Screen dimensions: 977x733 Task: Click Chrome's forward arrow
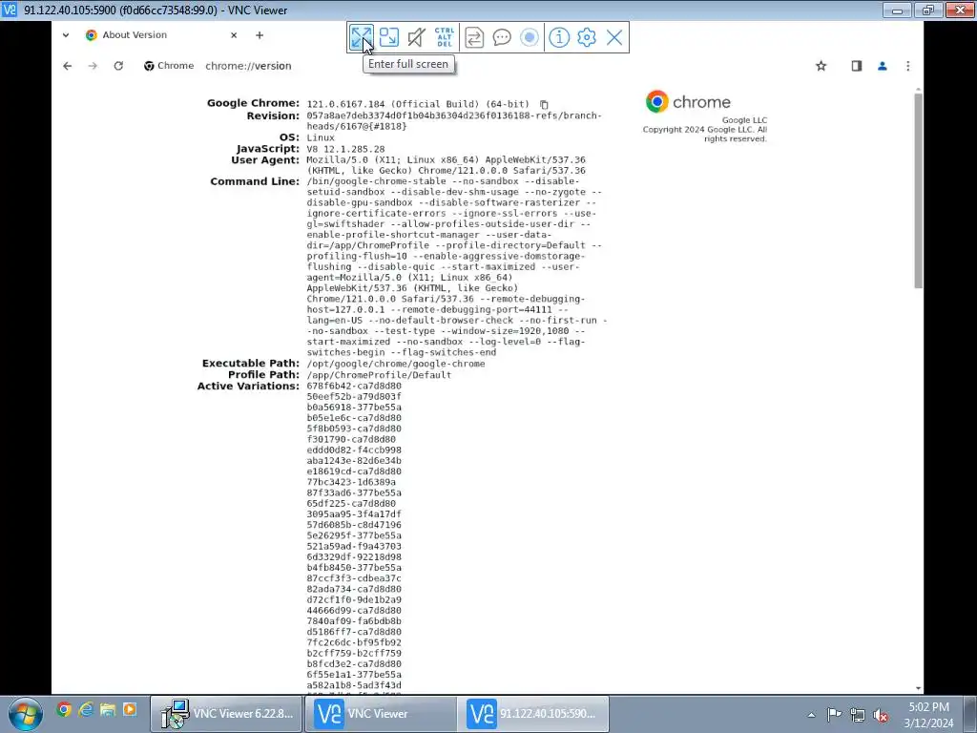(93, 66)
